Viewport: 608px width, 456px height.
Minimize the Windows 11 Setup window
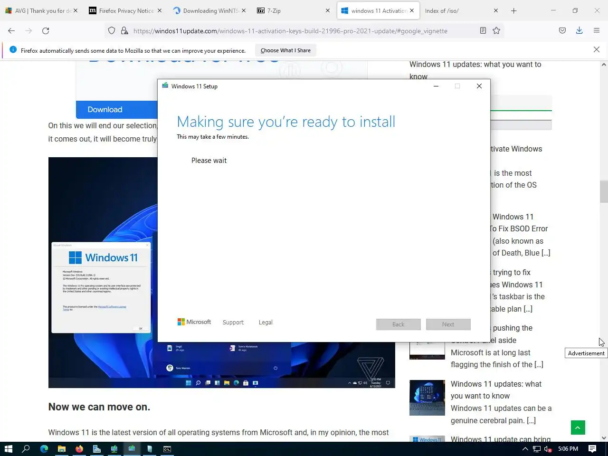(436, 86)
